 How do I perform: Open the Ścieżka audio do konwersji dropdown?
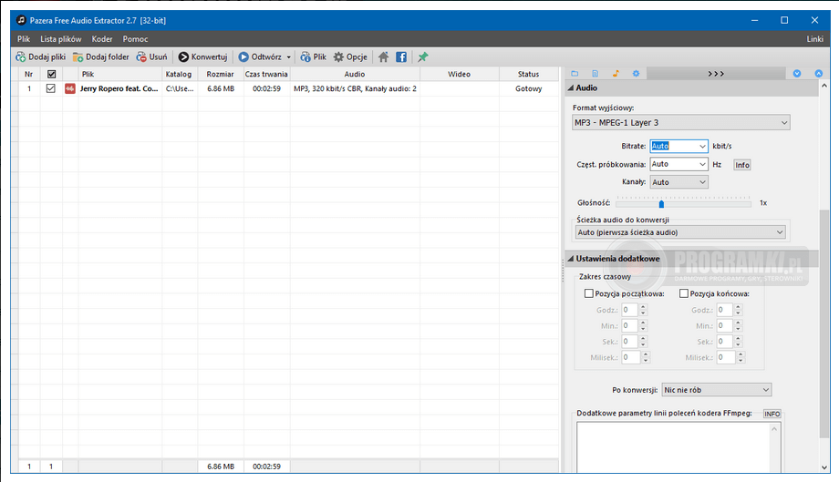680,232
